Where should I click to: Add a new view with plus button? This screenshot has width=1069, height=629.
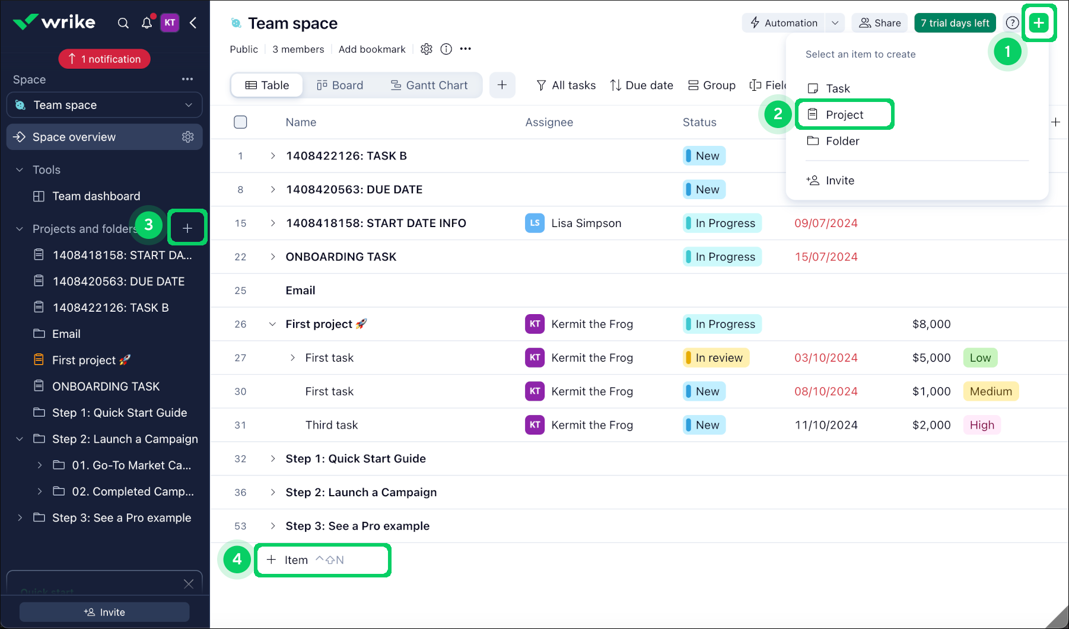click(x=502, y=85)
